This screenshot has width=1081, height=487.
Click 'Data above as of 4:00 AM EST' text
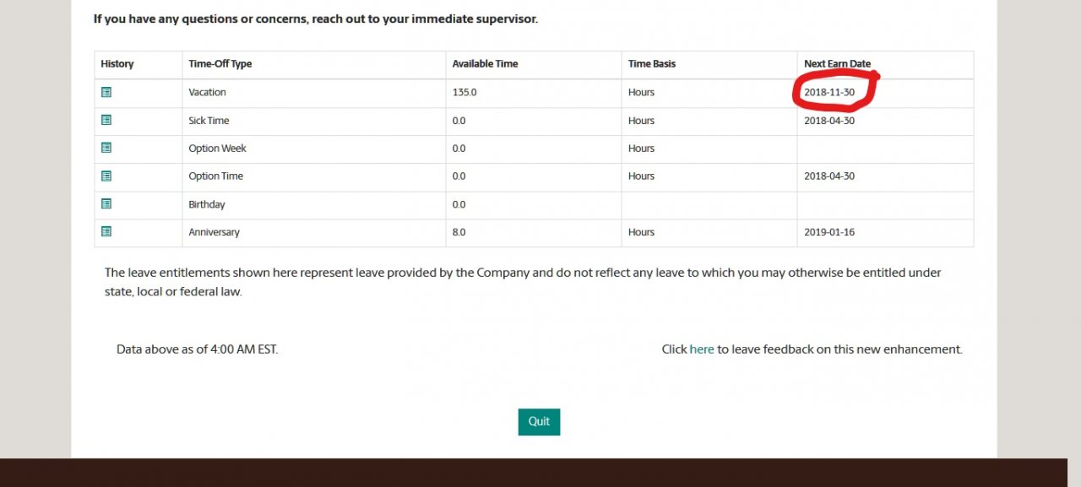pos(197,349)
